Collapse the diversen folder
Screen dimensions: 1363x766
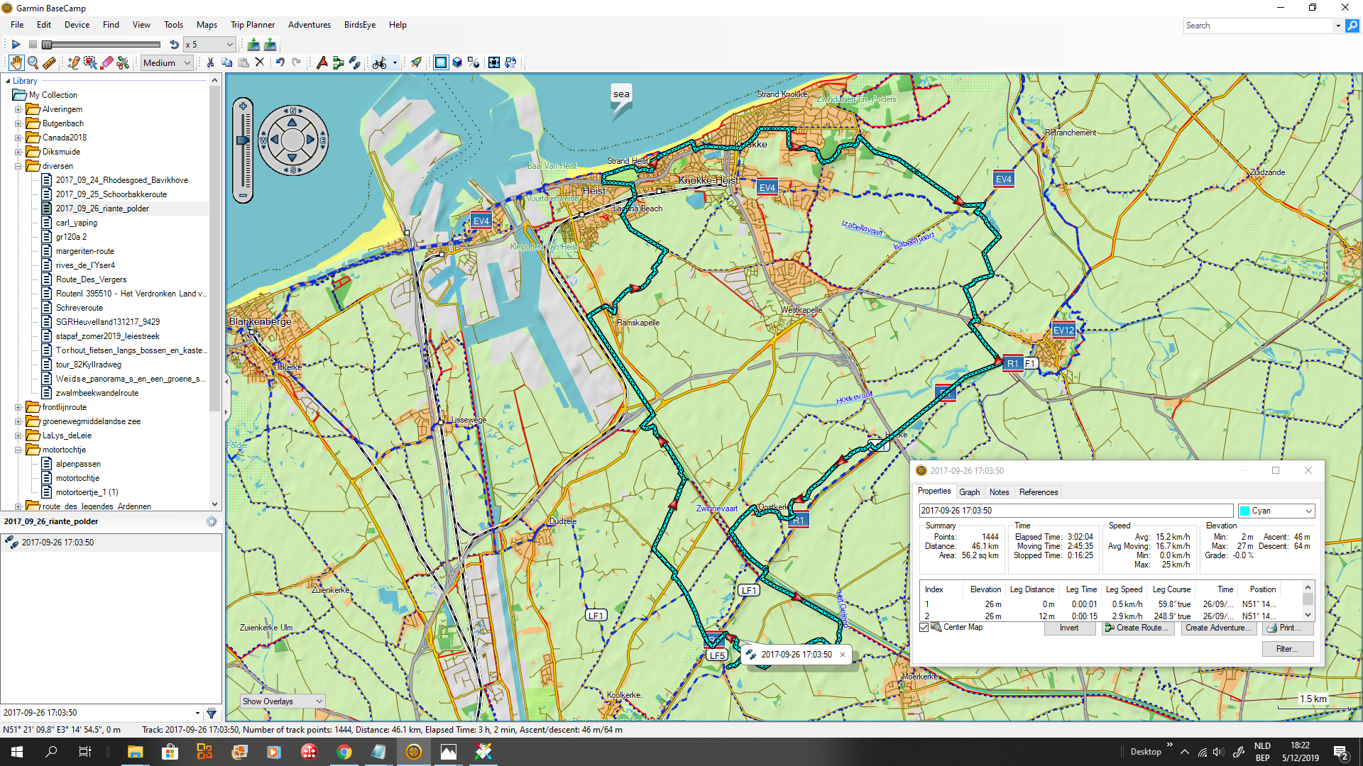18,166
